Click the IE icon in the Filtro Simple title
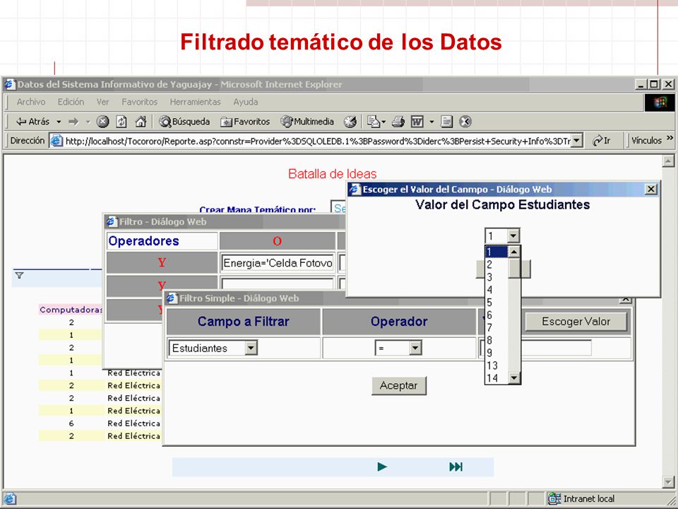678x509 pixels. [172, 298]
